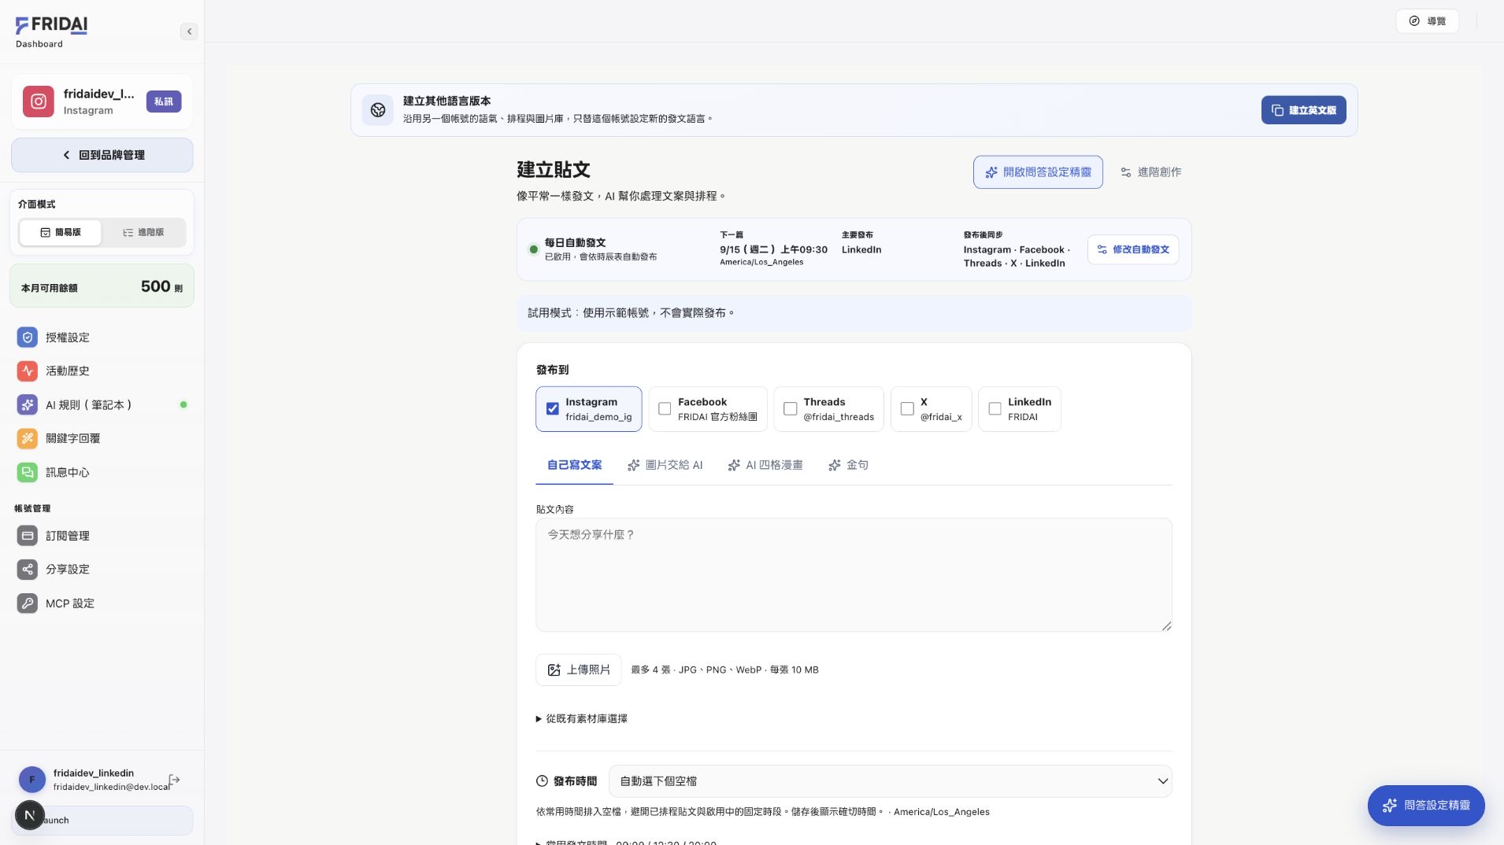Click the 私訊 badge on account card

click(164, 101)
